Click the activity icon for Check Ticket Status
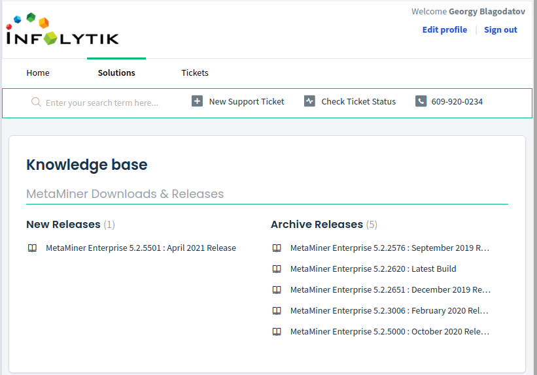This screenshot has width=537, height=375. point(309,101)
